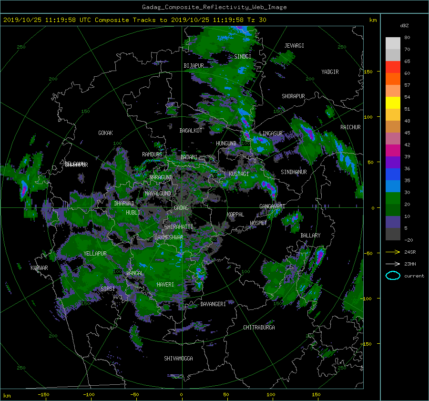Select the light blue swatch near 30 dBZ
The width and height of the screenshot is (429, 401).
click(x=393, y=186)
